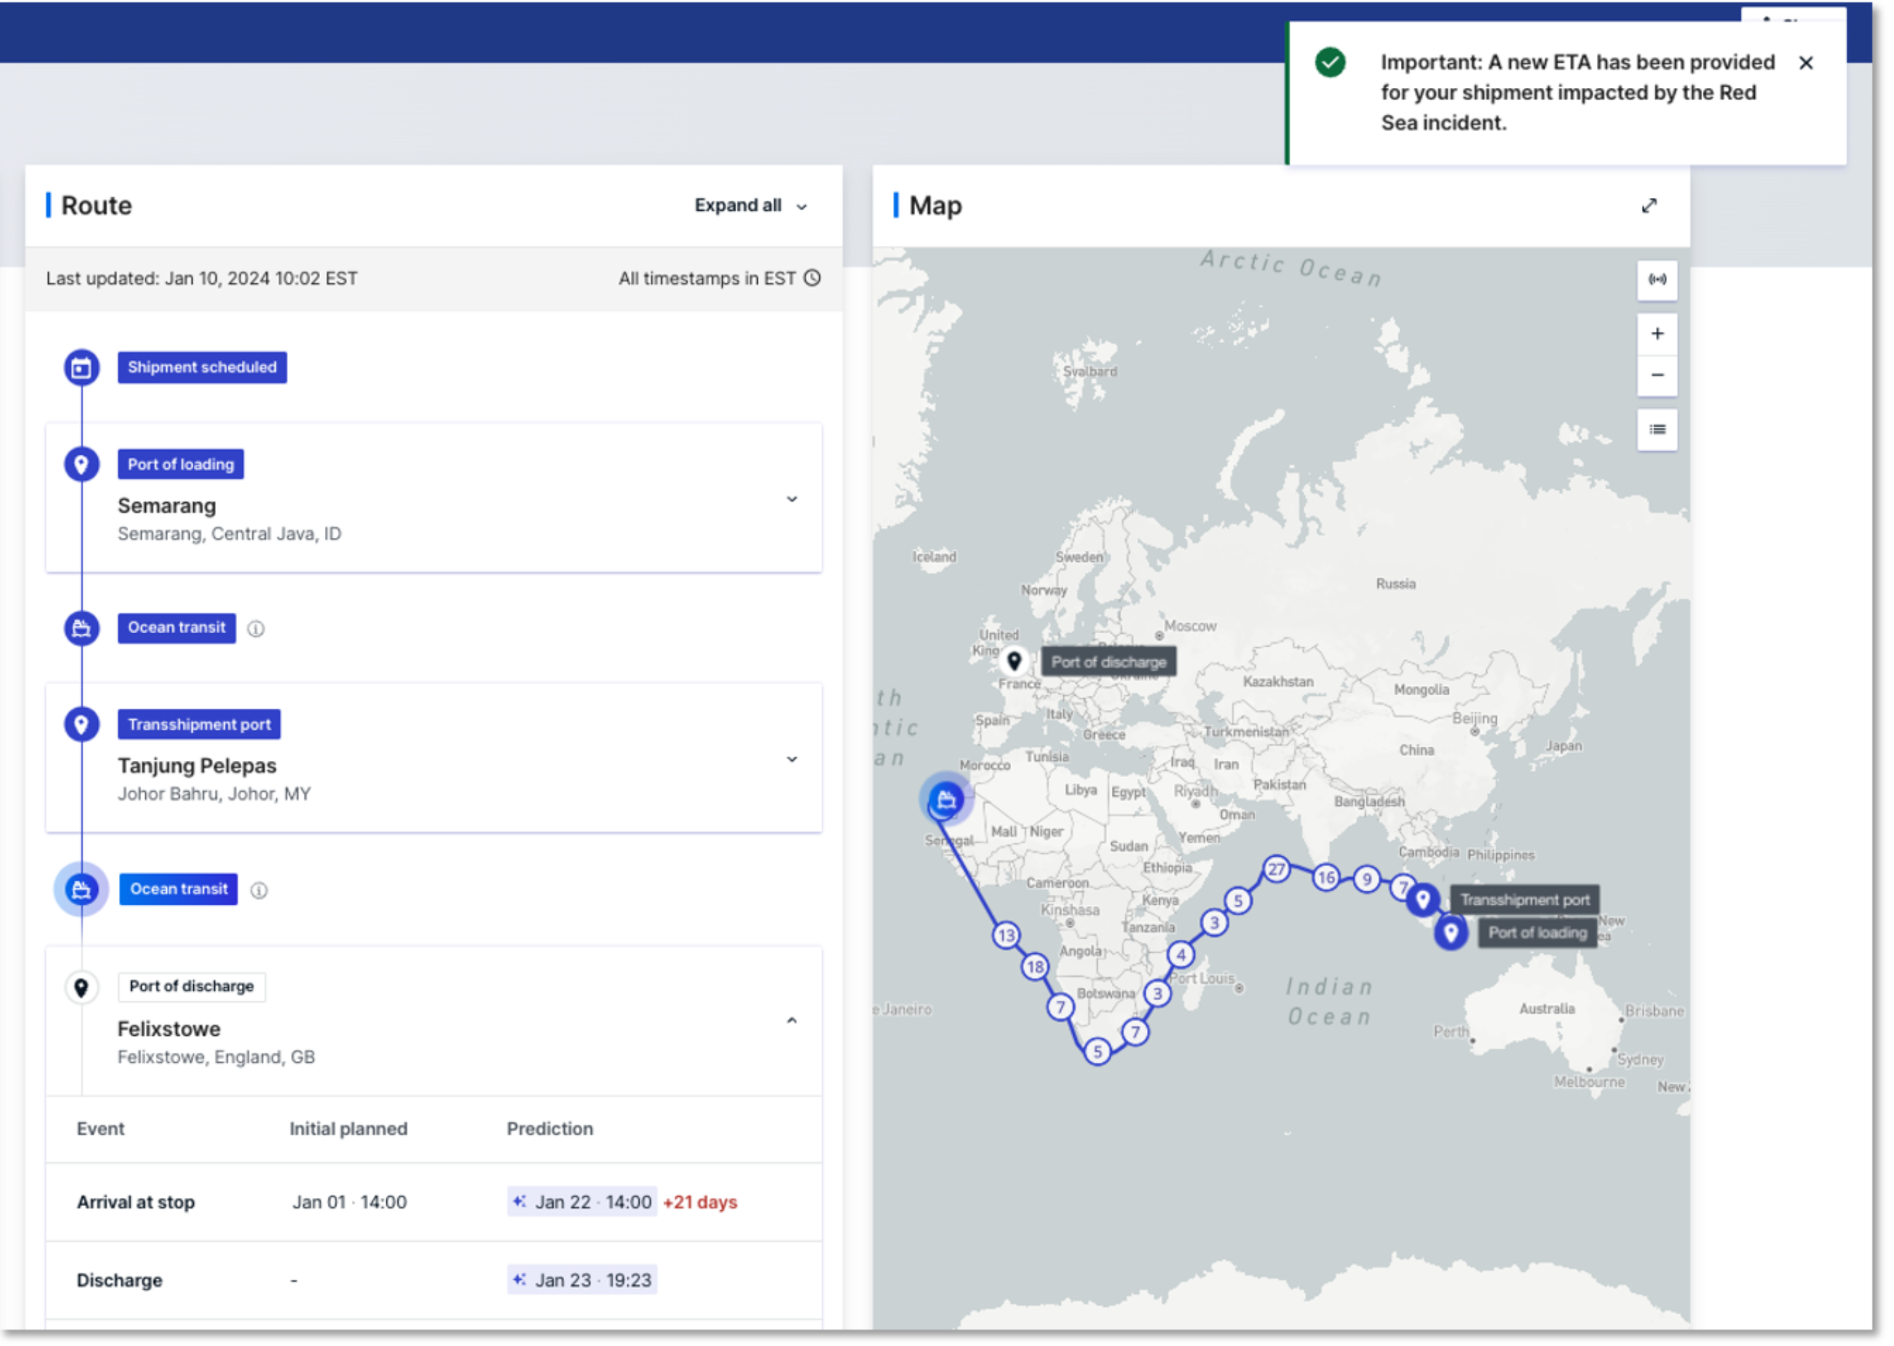Click the Felixstowe port name

(169, 1029)
